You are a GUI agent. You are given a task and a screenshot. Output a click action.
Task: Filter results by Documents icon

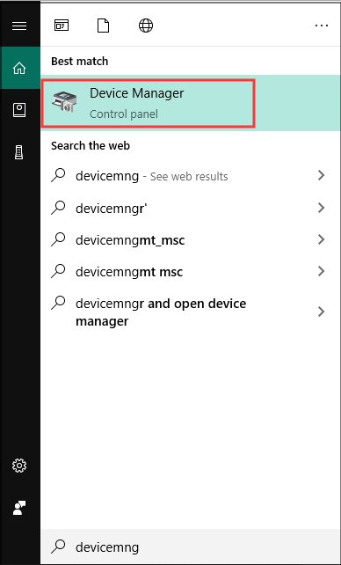(x=103, y=26)
